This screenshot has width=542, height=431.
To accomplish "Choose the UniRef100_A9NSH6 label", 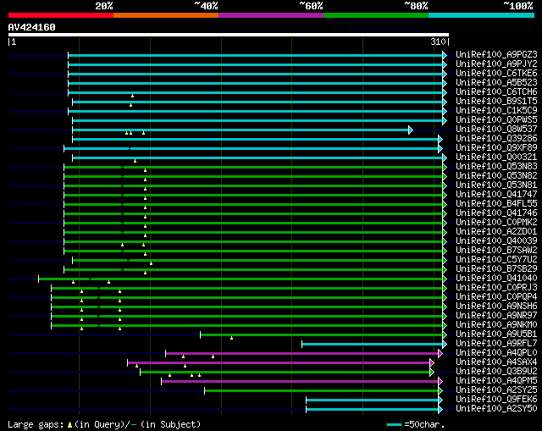I will coord(496,307).
